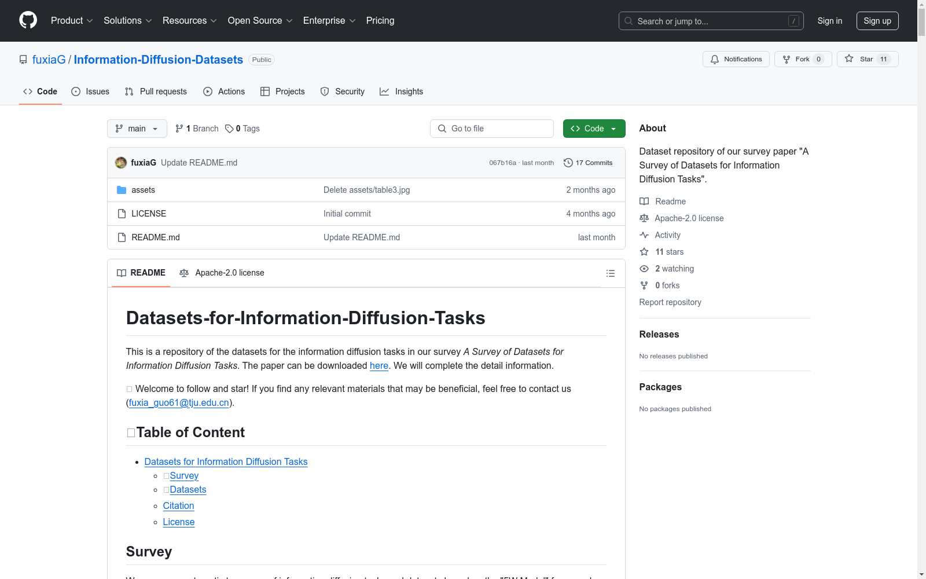926x579 pixels.
Task: Open the Resources dropdown
Action: pos(189,21)
